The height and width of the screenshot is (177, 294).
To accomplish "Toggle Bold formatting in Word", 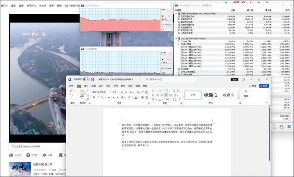I will point(94,97).
